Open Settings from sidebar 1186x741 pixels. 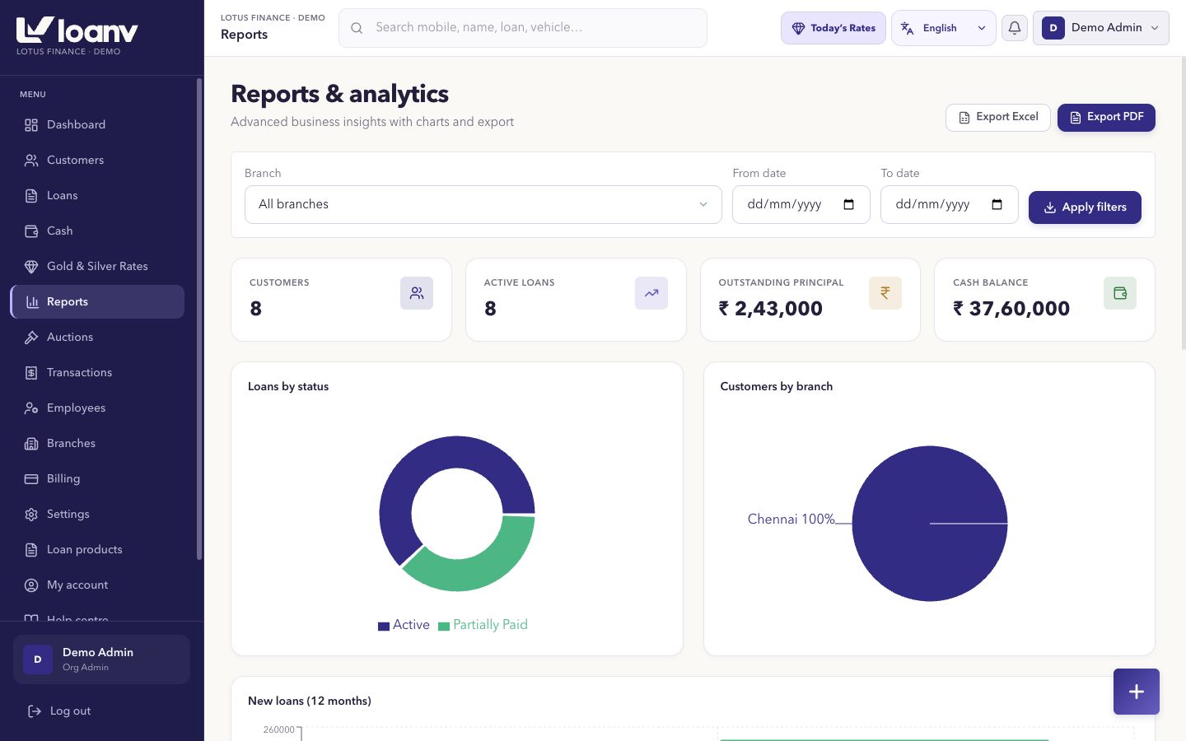coord(97,514)
